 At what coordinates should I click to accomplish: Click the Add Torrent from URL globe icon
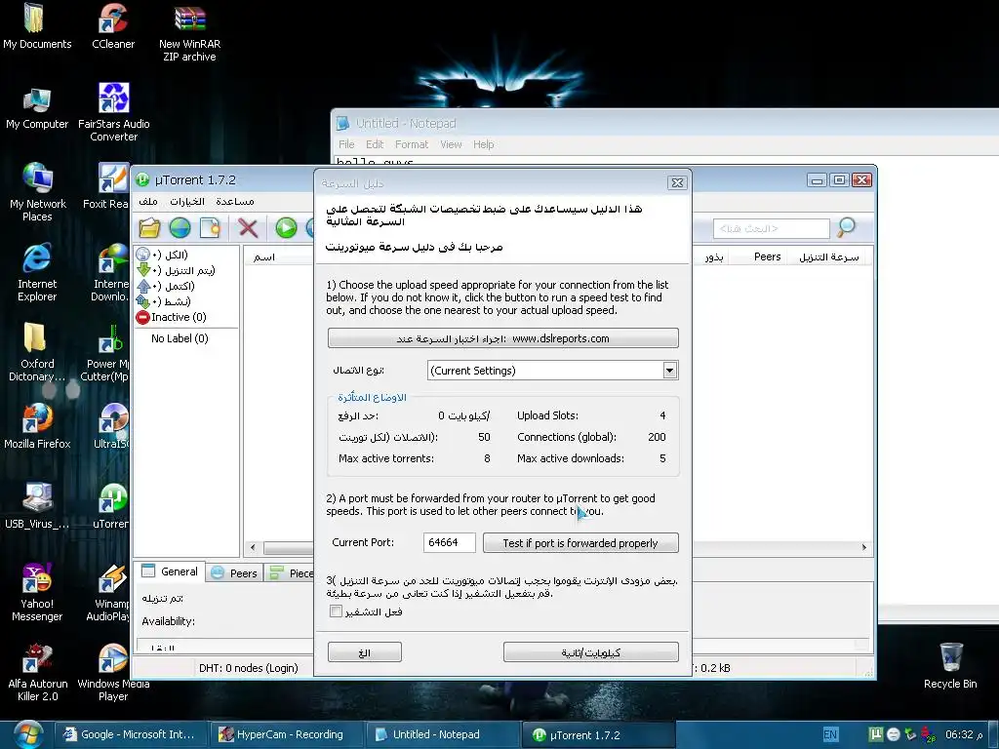pos(180,227)
